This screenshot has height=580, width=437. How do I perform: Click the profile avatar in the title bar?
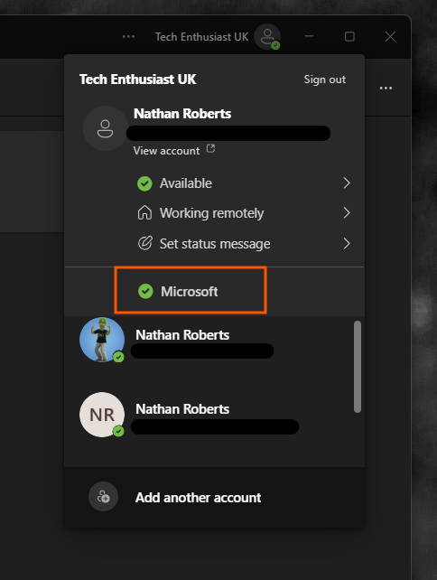267,37
